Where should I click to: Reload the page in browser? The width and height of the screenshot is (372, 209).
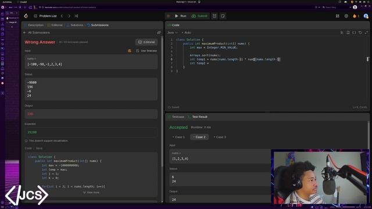pyautogui.click(x=30, y=8)
